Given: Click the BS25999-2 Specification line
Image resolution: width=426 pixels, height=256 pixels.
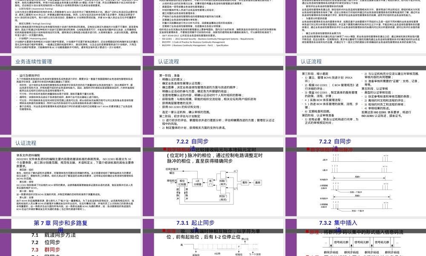Looking at the screenshot, I should pos(195,45).
